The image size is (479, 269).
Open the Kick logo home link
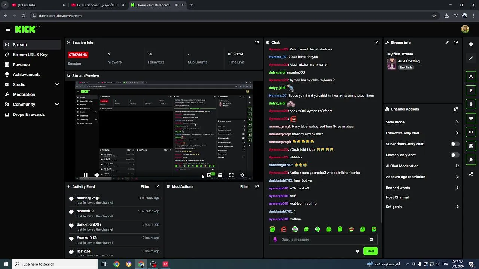(27, 29)
